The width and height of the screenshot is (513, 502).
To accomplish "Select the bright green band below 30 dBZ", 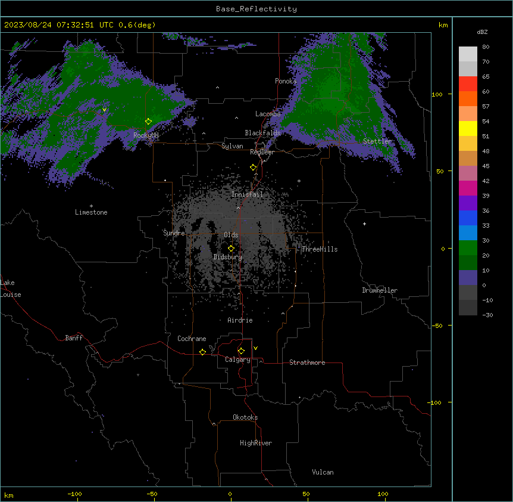I will (468, 248).
